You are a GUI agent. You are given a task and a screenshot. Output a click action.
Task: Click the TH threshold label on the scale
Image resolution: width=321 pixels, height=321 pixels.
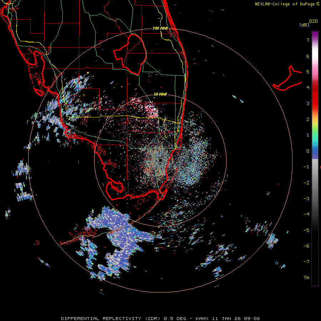pos(306,278)
